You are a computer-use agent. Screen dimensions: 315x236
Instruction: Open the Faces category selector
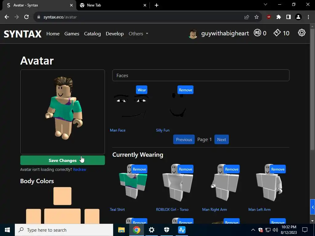pyautogui.click(x=201, y=75)
